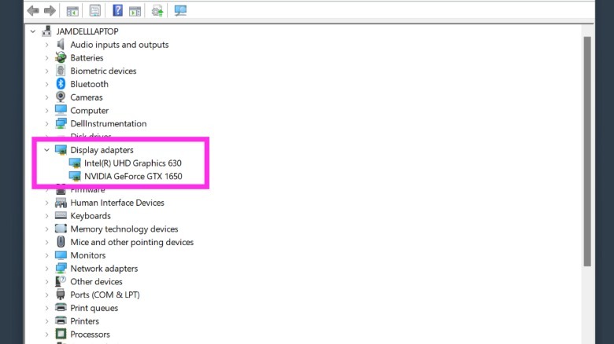Expand the Network adapters chevron
614x344 pixels.
tap(46, 269)
